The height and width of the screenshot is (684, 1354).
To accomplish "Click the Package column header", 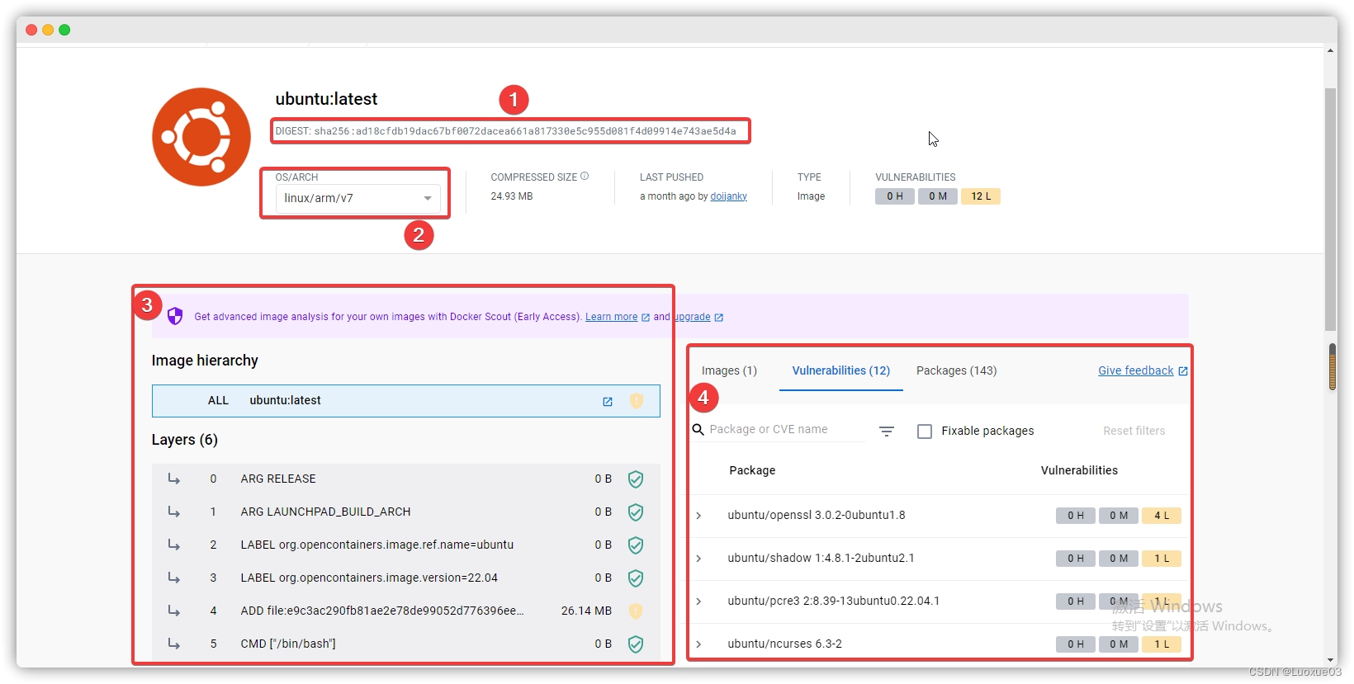I will point(752,470).
